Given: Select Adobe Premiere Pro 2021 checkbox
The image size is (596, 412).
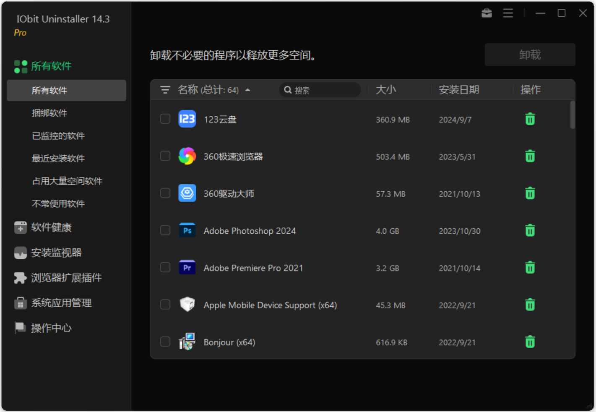Looking at the screenshot, I should tap(165, 268).
